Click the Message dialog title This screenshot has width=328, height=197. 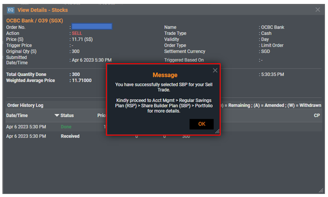pyautogui.click(x=165, y=75)
